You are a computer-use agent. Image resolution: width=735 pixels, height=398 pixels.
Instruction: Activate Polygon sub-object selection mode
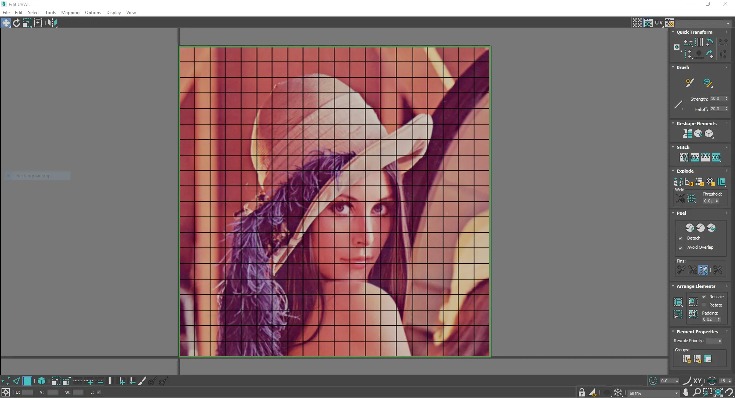[27, 381]
